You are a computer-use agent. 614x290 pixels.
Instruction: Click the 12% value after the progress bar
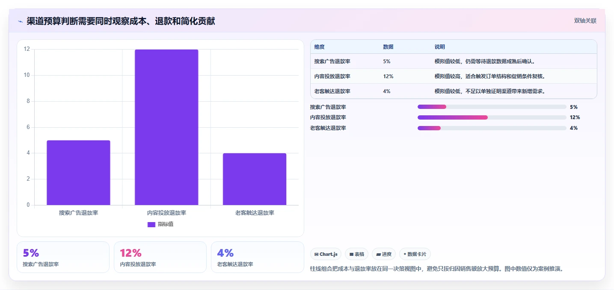(575, 117)
